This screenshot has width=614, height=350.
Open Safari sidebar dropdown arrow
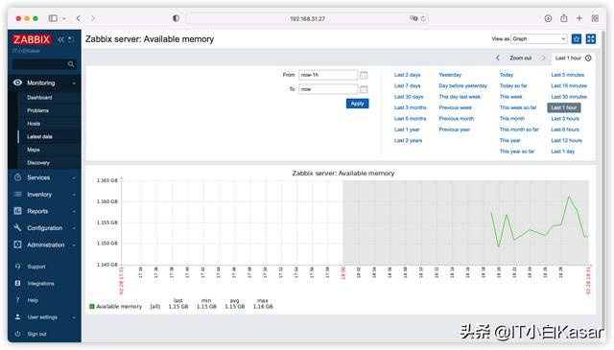[64, 18]
